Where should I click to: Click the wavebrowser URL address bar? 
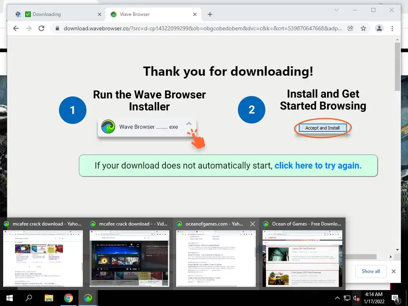click(203, 28)
